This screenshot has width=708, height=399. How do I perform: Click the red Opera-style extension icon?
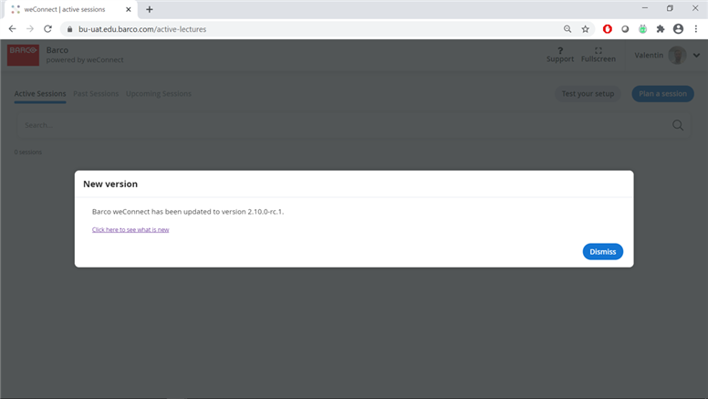[608, 29]
